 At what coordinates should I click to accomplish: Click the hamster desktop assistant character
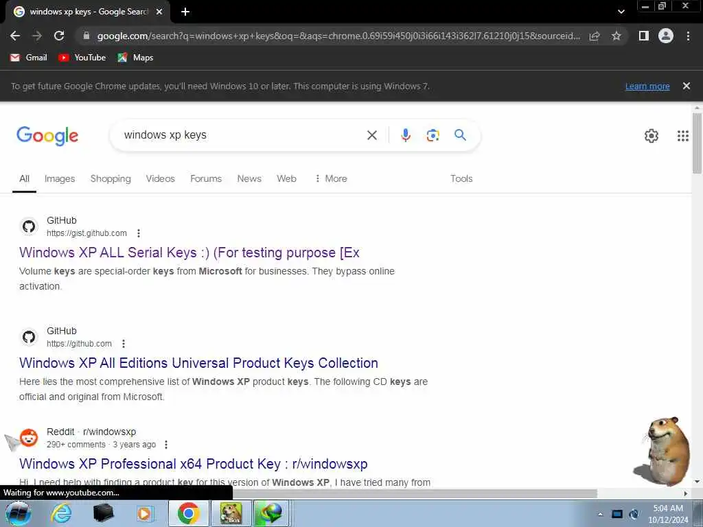[x=662, y=452]
